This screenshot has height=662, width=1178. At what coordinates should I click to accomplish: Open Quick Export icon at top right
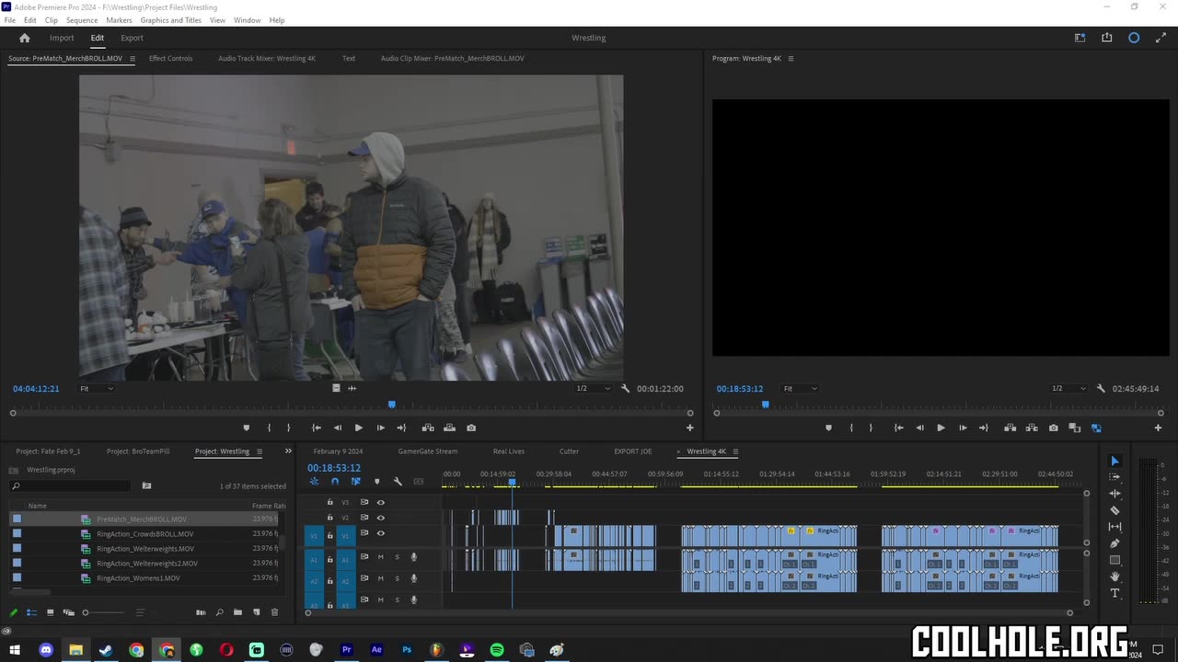click(x=1106, y=38)
